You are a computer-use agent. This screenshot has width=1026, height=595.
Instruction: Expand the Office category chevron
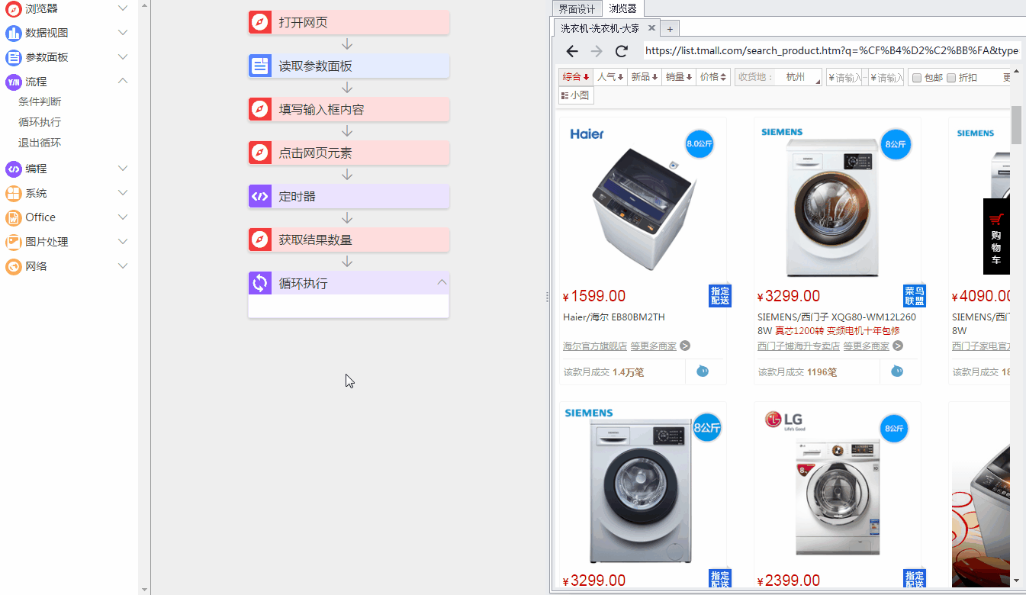(123, 217)
